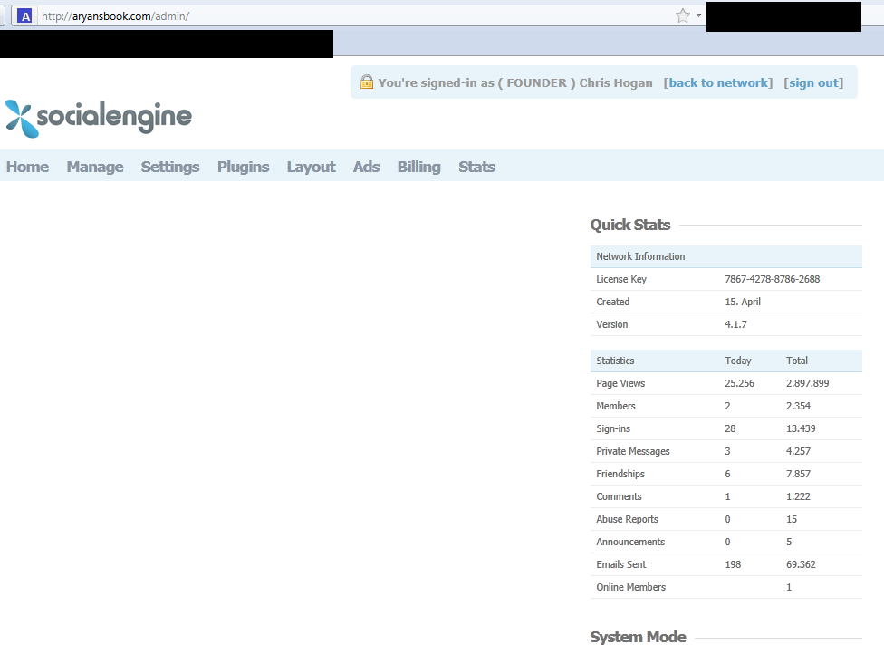This screenshot has width=884, height=654.
Task: Click the version value 4.1.7
Action: 735,324
